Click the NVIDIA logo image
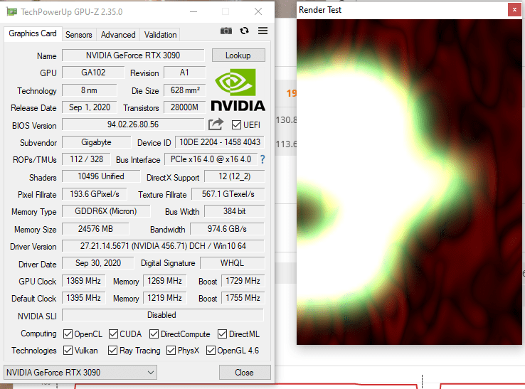 pyautogui.click(x=238, y=90)
